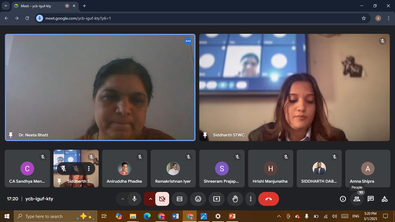Leave the call with the red hang-up button

click(x=269, y=199)
